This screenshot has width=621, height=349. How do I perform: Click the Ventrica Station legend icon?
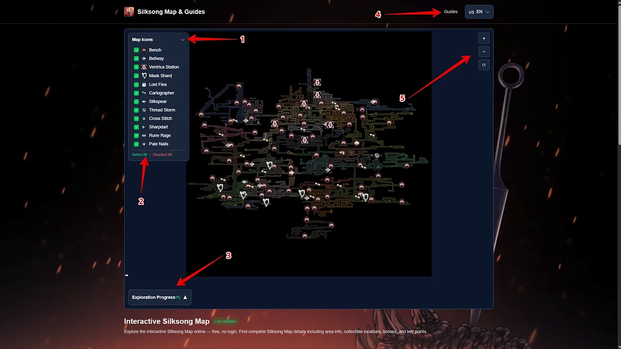(x=144, y=67)
